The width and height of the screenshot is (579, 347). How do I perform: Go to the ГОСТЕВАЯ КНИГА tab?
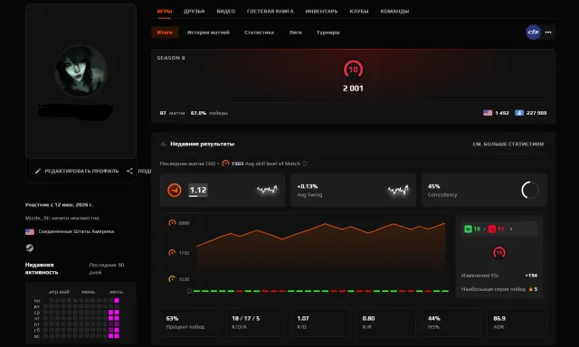270,11
